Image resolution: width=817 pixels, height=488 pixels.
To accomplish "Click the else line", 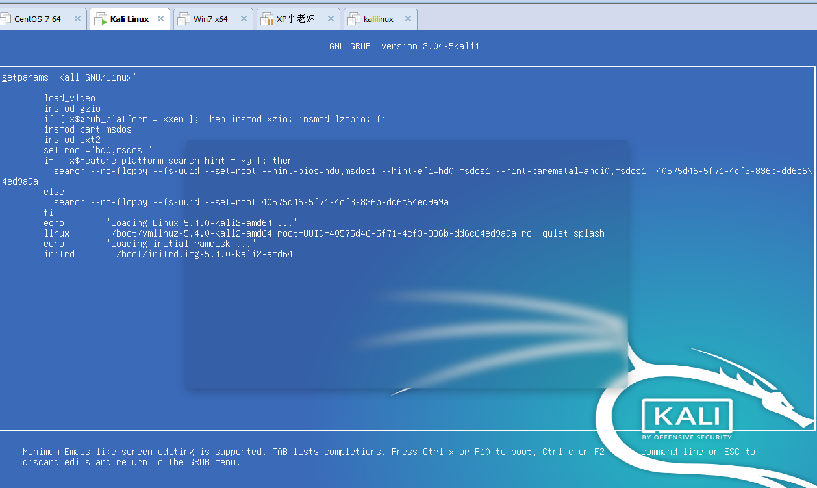I will click(54, 192).
